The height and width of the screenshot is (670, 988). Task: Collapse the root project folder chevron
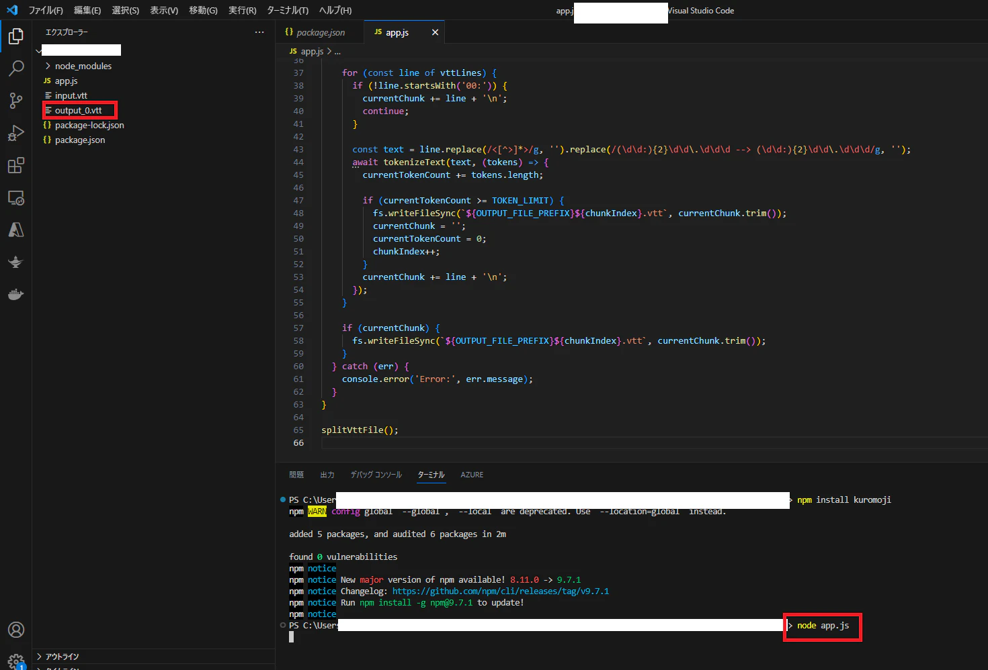coord(38,50)
